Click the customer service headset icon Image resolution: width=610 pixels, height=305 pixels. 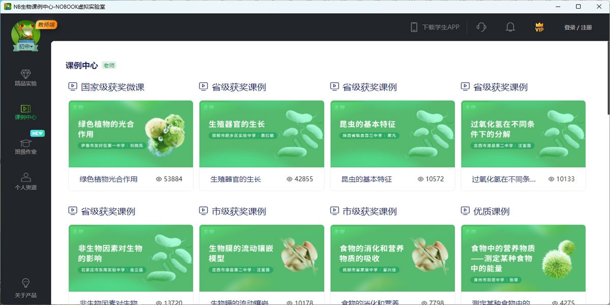(x=481, y=27)
